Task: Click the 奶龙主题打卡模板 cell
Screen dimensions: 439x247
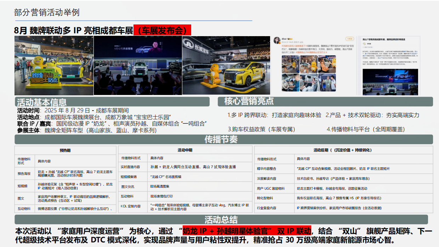Action: pos(363,189)
